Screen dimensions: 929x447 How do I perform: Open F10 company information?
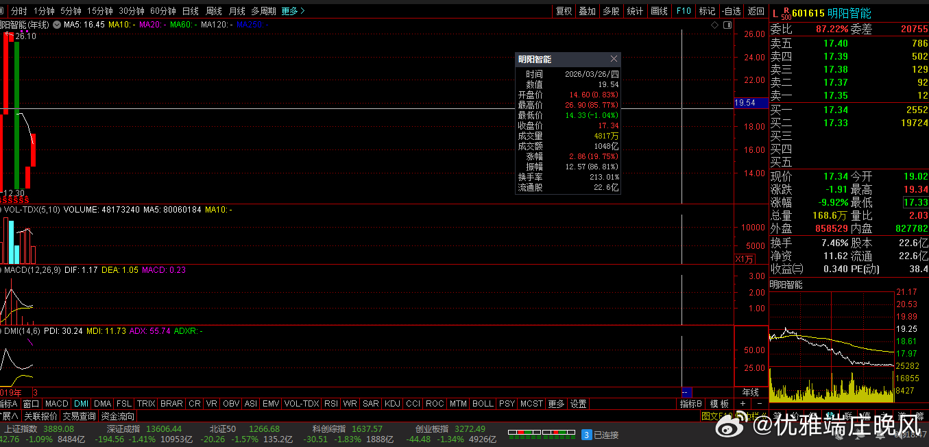pos(683,11)
